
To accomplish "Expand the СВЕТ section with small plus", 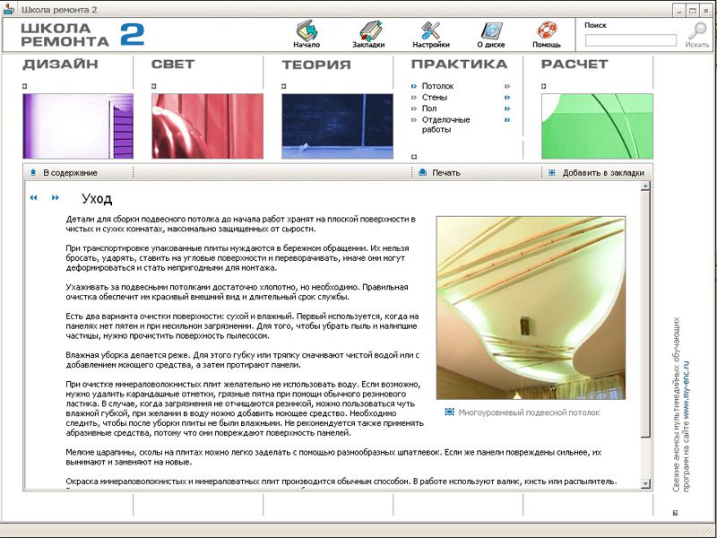I will (154, 86).
